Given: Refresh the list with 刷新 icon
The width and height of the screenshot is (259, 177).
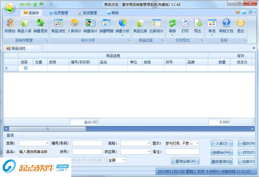Looking at the screenshot, I should [x=173, y=26].
